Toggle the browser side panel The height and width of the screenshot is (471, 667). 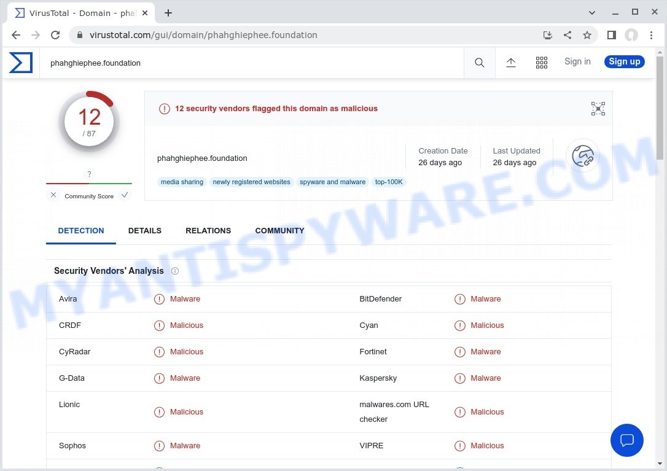611,35
